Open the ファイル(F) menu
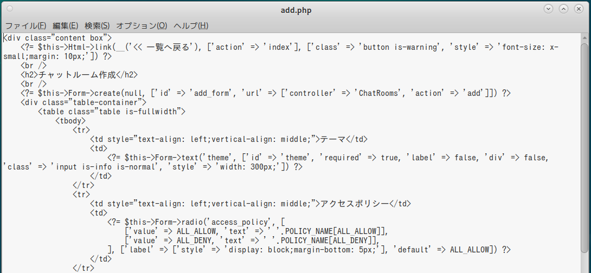 point(25,25)
